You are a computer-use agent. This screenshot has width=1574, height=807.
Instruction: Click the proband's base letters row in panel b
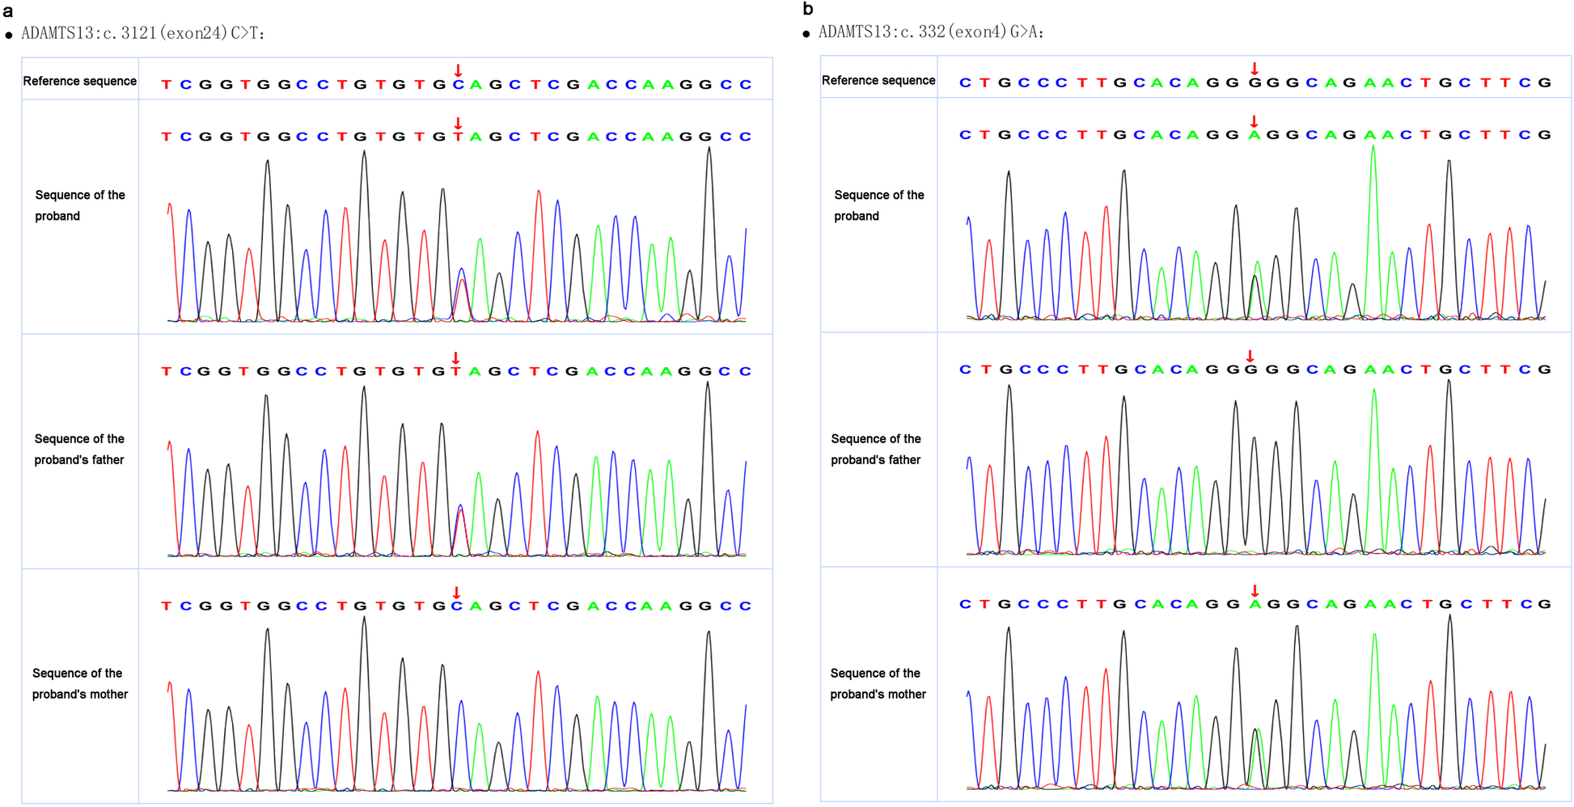click(x=1255, y=135)
